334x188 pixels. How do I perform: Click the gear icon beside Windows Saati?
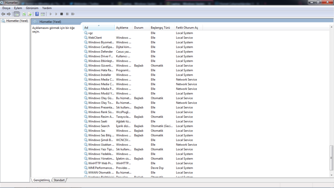86,121
